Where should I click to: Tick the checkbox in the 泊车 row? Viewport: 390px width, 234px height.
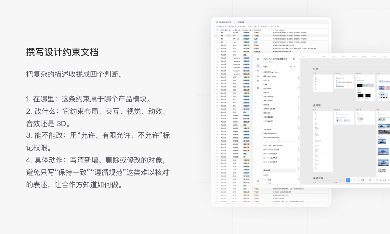(x=217, y=36)
